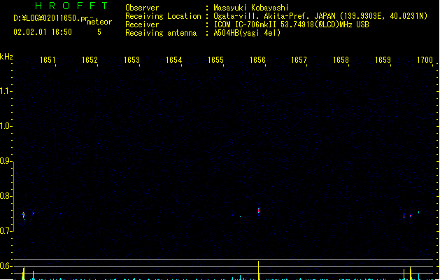Click the 1.0 kHz frequency tick label
This screenshot has width=440, height=280.
5,126
